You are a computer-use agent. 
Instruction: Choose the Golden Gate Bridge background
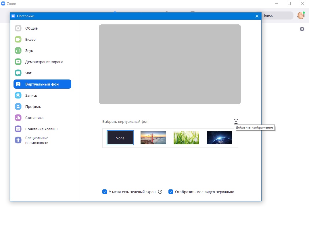coord(153,138)
